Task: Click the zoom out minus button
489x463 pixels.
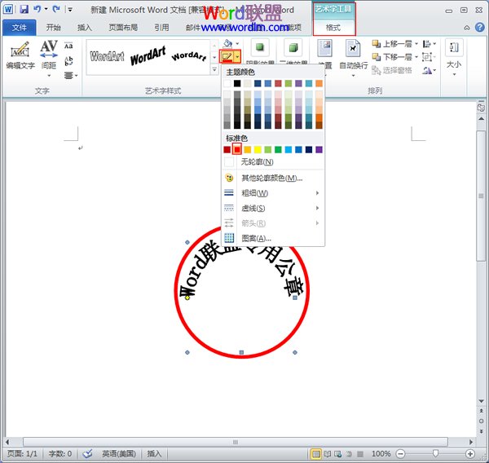Action: (401, 454)
